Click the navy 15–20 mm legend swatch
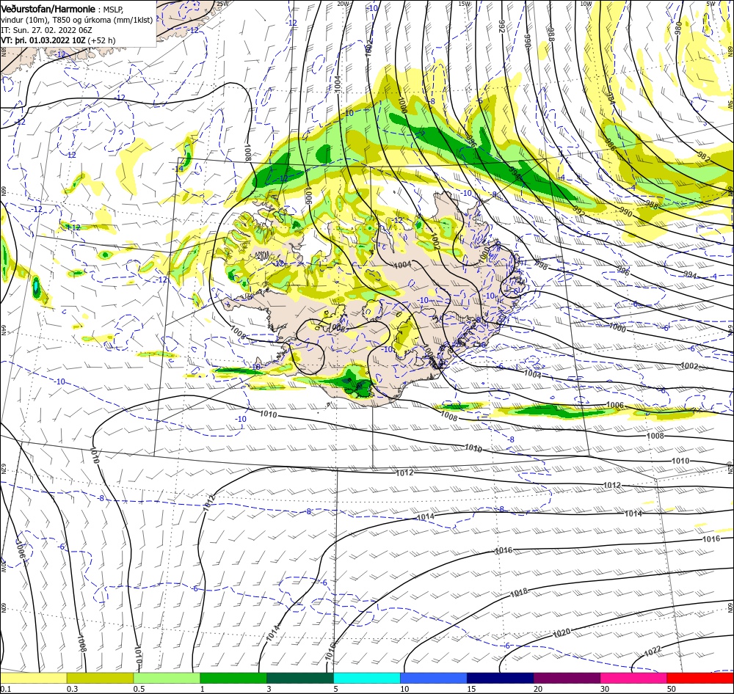 click(x=500, y=678)
